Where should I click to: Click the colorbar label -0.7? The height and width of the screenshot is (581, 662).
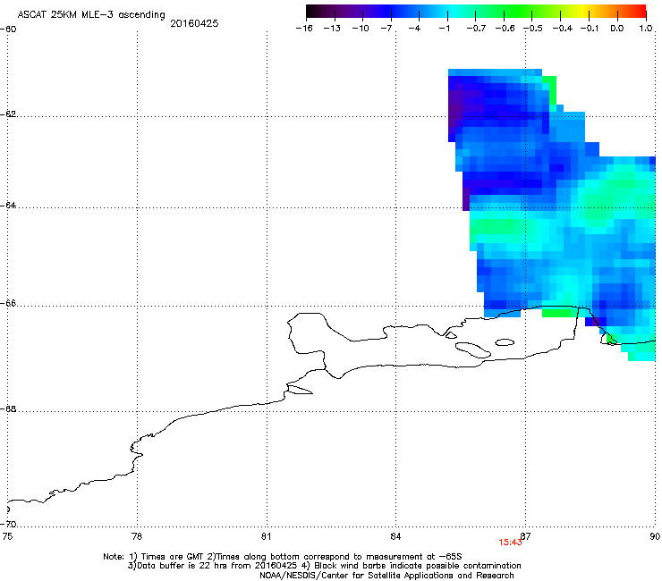(476, 29)
